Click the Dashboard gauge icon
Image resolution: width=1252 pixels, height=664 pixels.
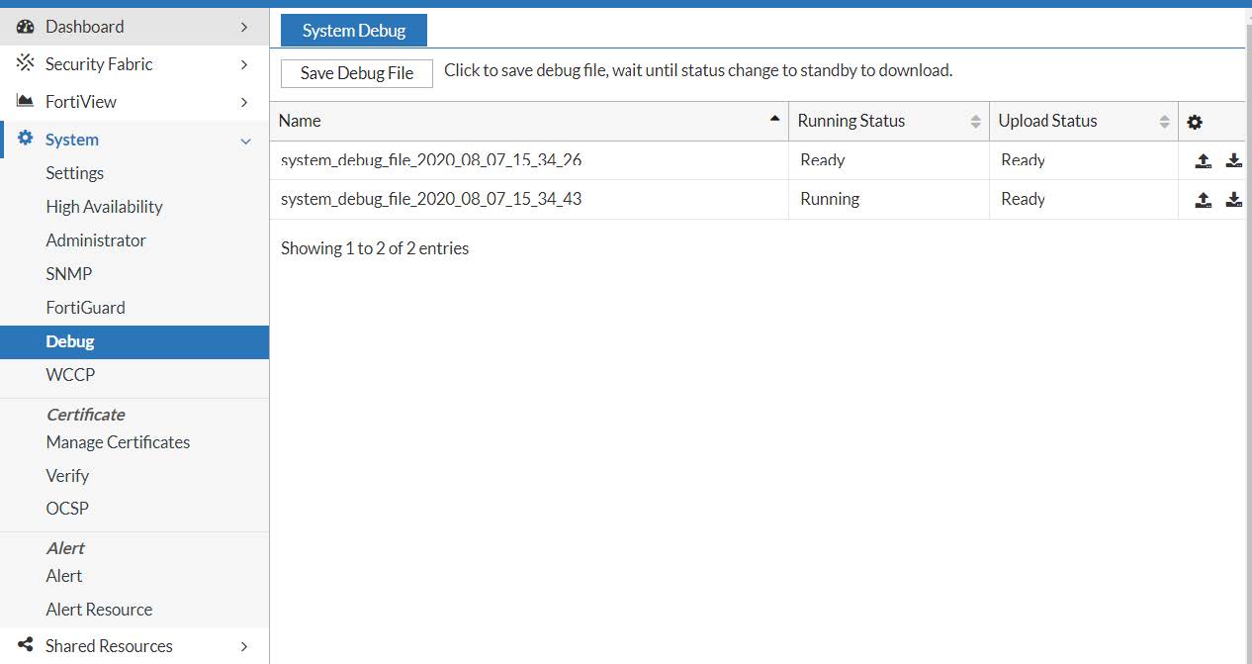26,27
